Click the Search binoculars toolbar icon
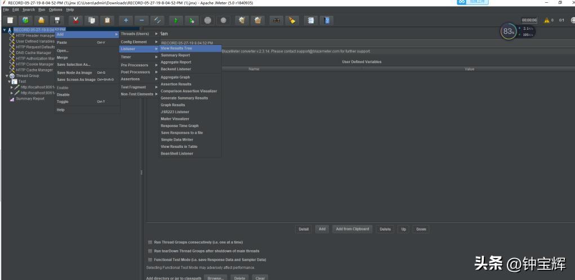The image size is (575, 280). point(277,20)
